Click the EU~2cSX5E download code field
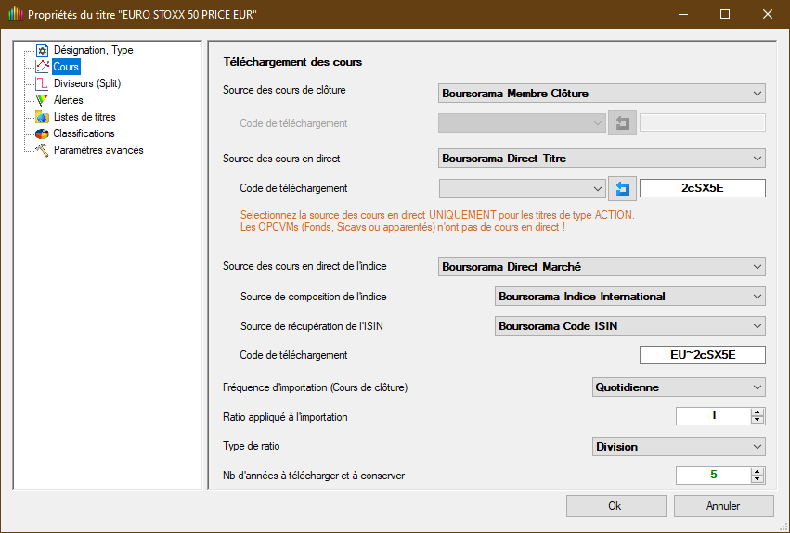Screen dimensions: 790x533 coord(702,356)
